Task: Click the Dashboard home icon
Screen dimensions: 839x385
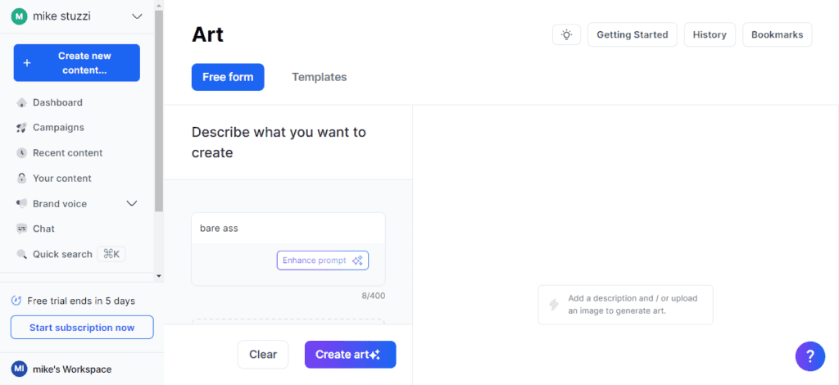Action: click(x=21, y=102)
